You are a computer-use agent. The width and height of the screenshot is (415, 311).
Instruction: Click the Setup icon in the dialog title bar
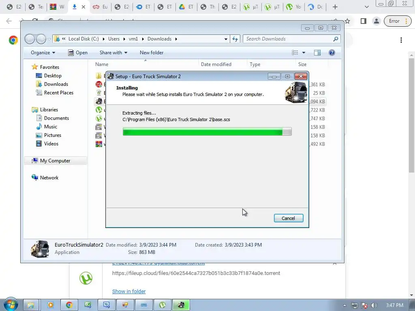pos(111,77)
